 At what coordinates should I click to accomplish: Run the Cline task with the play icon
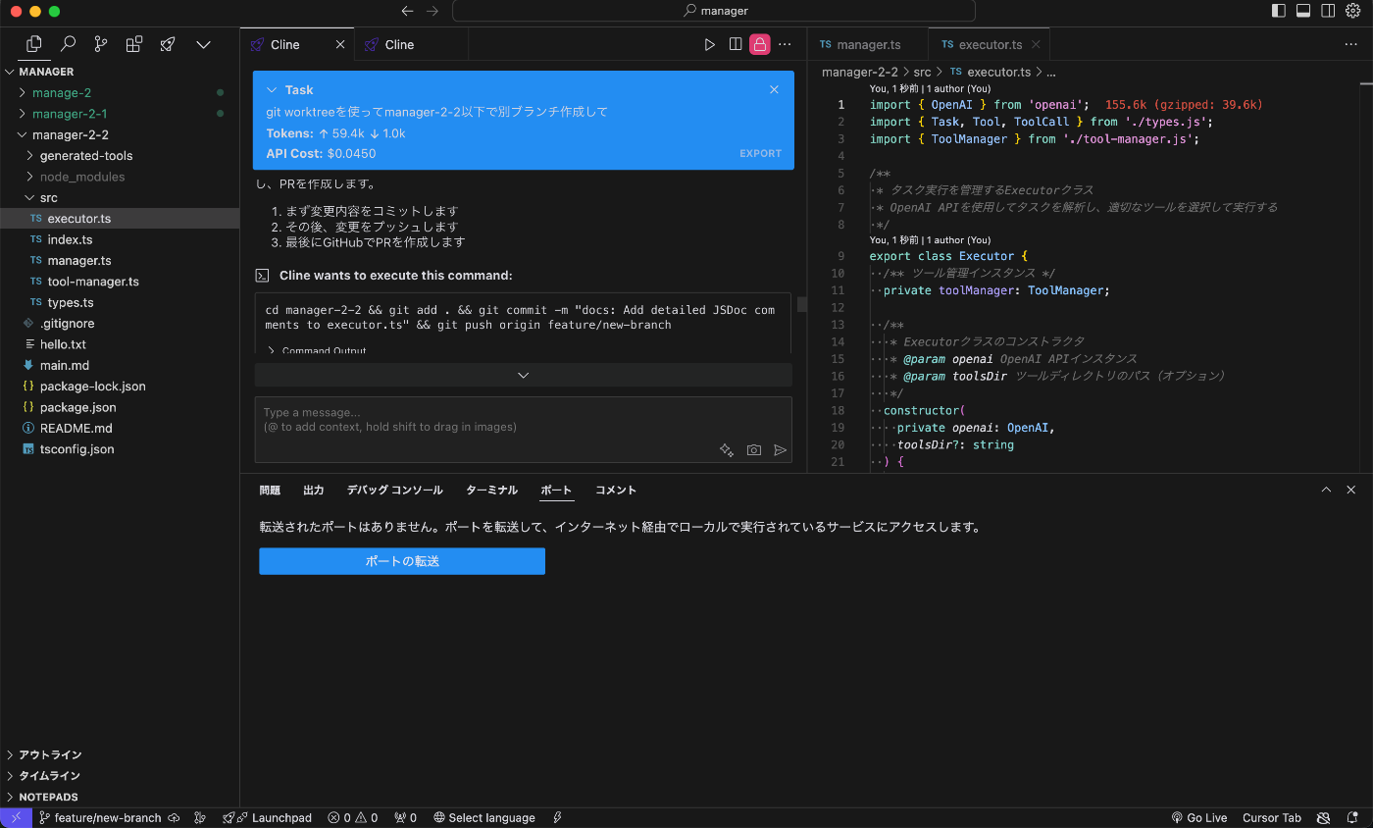[x=709, y=44]
